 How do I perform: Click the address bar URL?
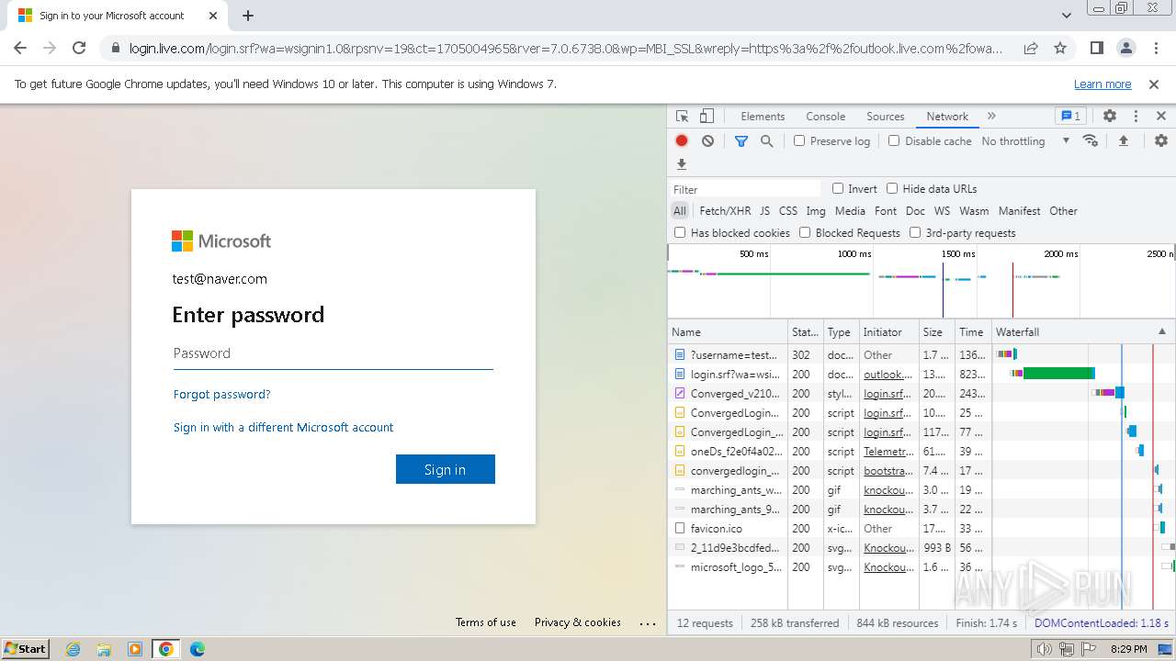[566, 49]
